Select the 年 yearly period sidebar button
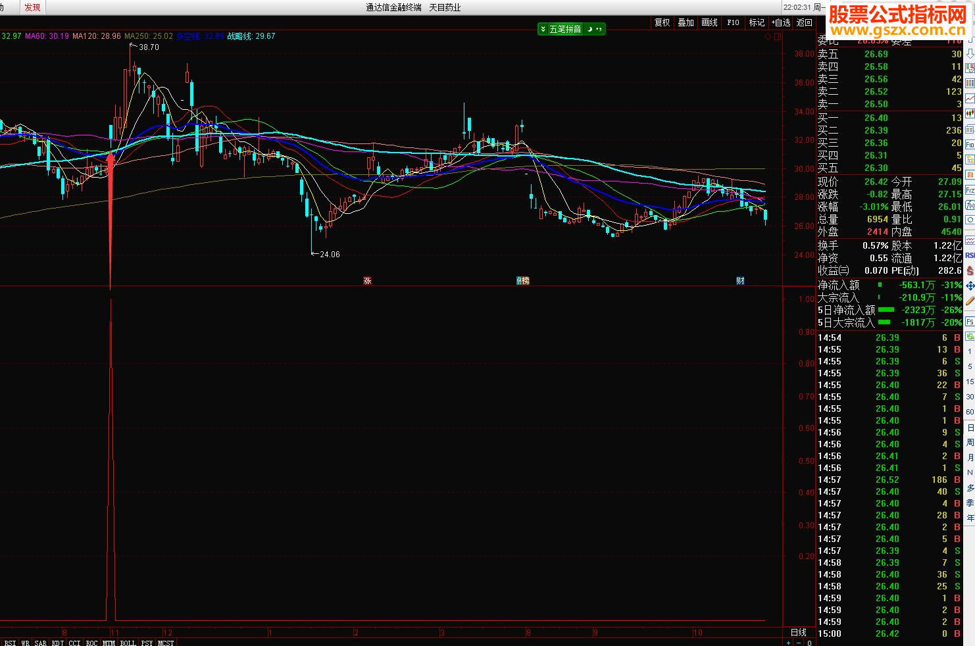Viewport: 975px width, 646px height. [x=970, y=518]
